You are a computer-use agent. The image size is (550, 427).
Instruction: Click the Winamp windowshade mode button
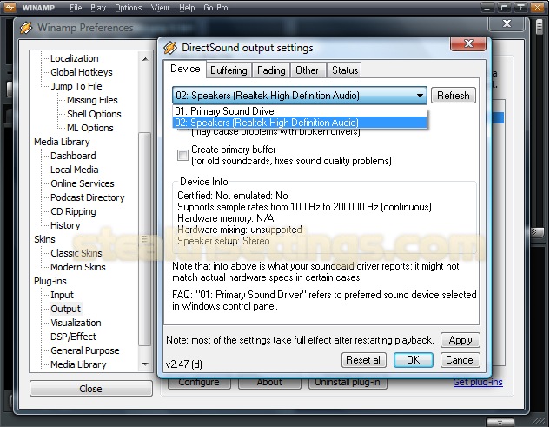pyautogui.click(x=520, y=7)
